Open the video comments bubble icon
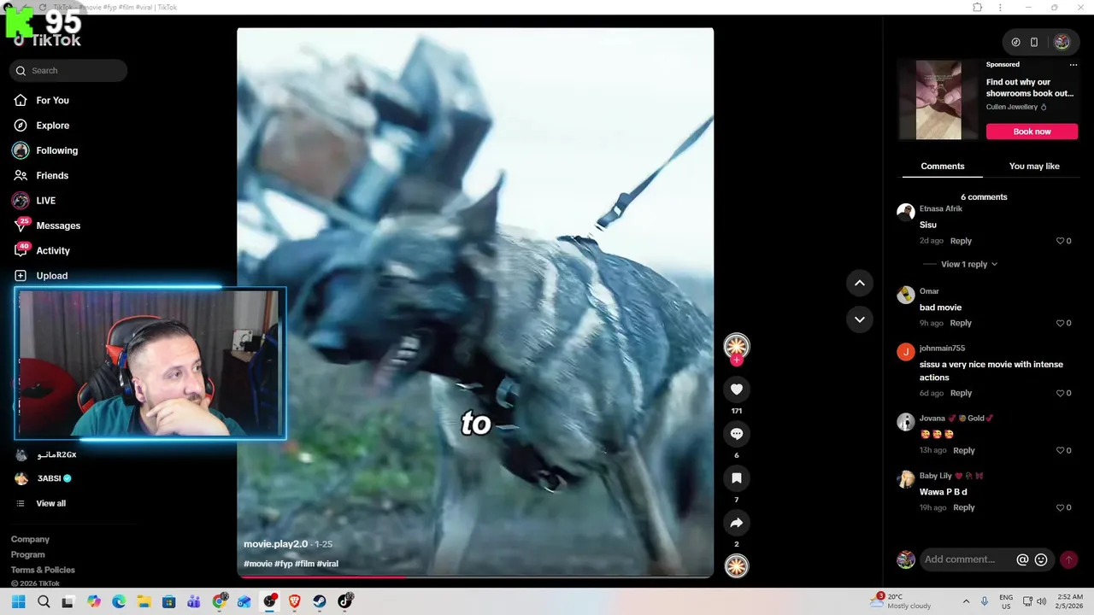Viewport: 1094px width, 615px height. (x=736, y=434)
